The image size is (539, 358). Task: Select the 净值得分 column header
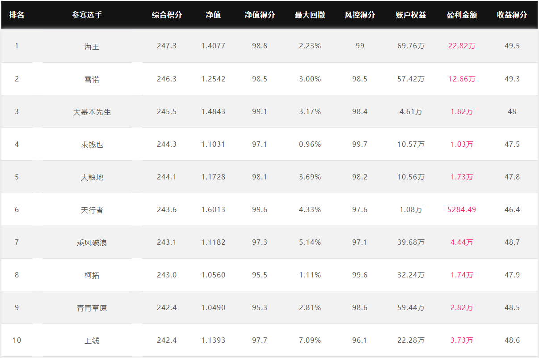point(260,15)
